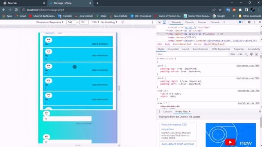Image resolution: width=262 pixels, height=147 pixels.
Task: Switch to the Sources tab
Action: (202, 22)
